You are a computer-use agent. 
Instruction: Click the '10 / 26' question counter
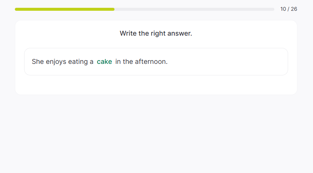pos(288,9)
